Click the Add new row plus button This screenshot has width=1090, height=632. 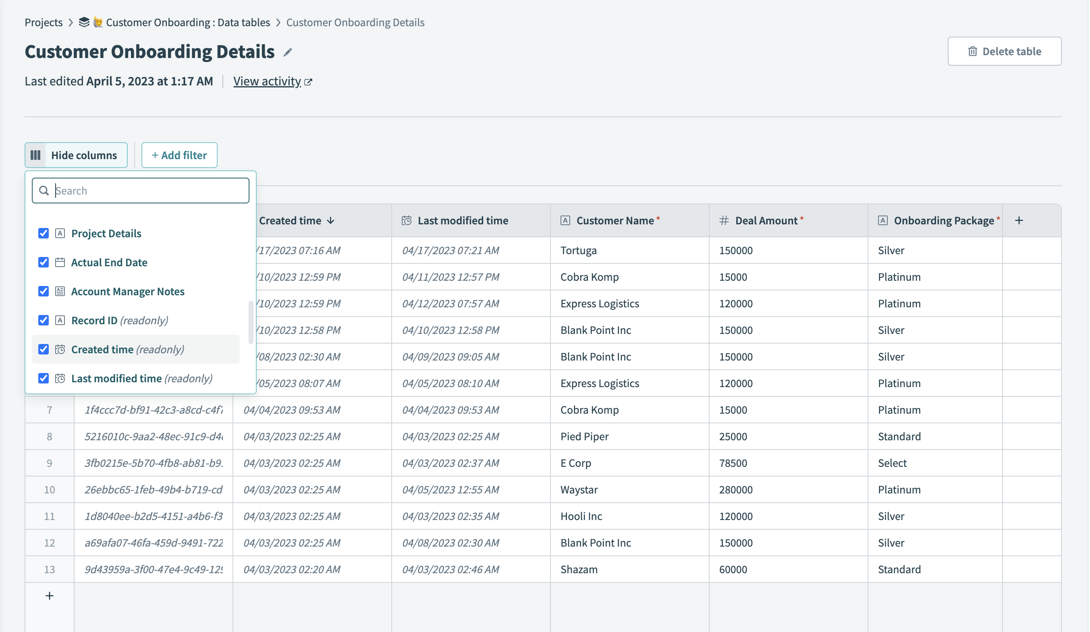pos(49,595)
